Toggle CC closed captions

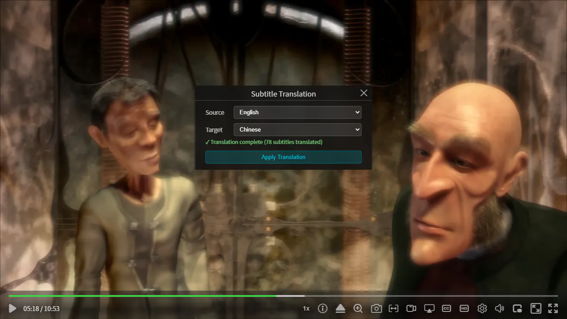point(447,308)
